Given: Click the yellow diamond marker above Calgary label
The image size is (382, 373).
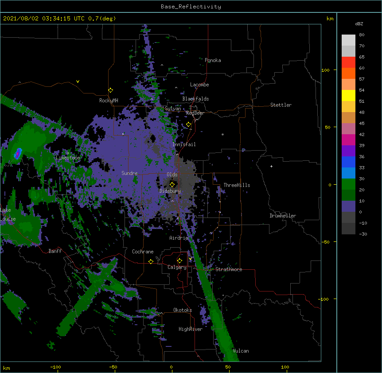Looking at the screenshot, I should pyautogui.click(x=179, y=261).
